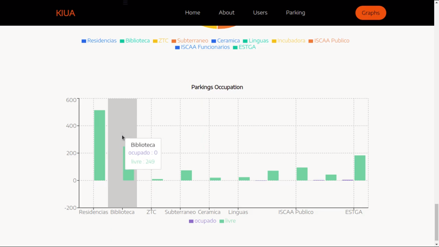The height and width of the screenshot is (247, 439).
Task: Navigate to the Parking page
Action: pos(295,13)
